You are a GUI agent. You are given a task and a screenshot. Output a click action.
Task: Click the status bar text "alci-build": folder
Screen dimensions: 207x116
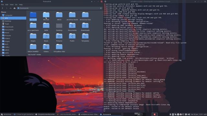click(34, 54)
